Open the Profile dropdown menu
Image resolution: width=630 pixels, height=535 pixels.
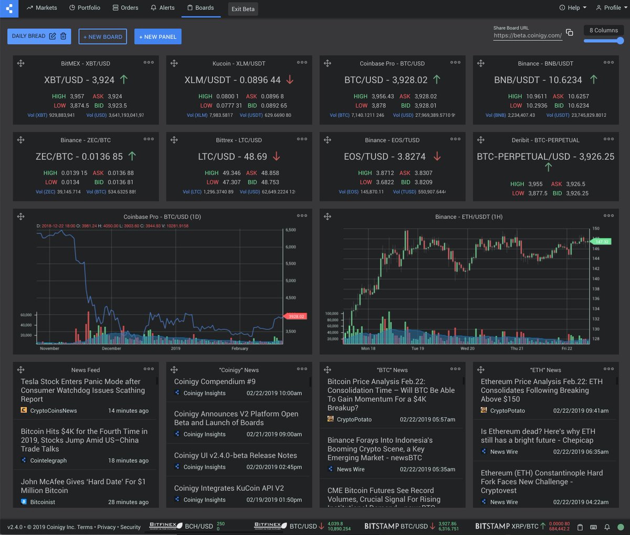click(611, 8)
